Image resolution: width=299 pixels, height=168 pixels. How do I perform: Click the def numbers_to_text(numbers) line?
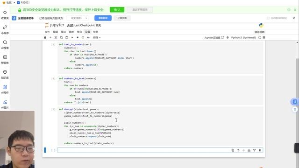click(78, 78)
